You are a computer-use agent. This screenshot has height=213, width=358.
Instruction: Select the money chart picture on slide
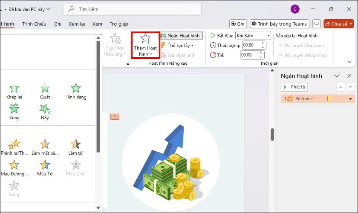[171, 162]
